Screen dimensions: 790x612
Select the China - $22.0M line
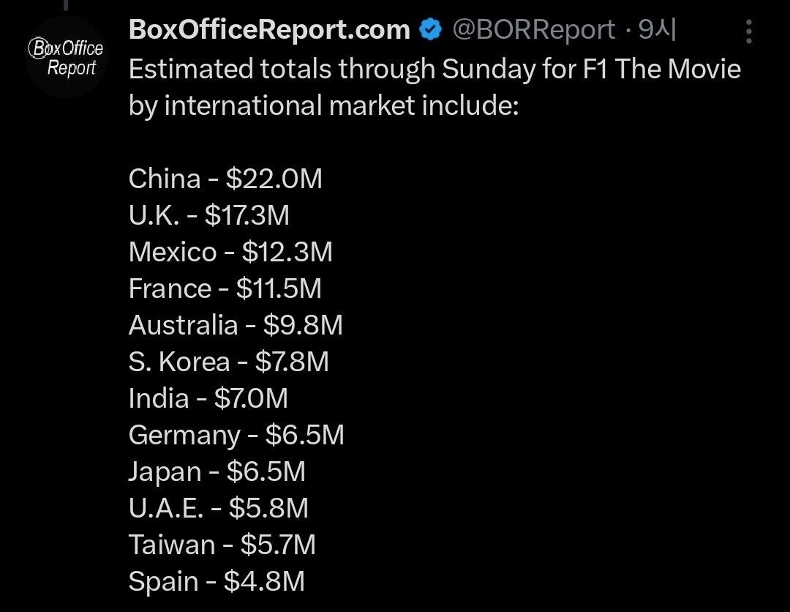pos(225,179)
